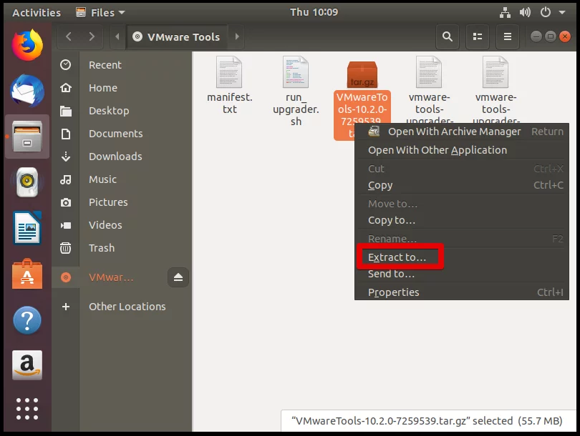Open Desktop in the sidebar

[122, 111]
